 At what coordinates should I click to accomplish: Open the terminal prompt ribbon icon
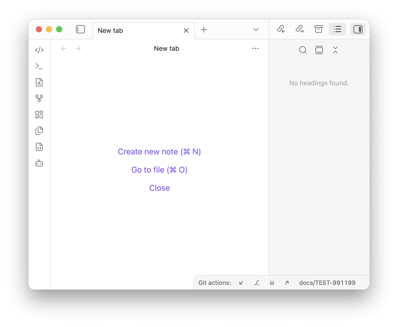tap(39, 66)
